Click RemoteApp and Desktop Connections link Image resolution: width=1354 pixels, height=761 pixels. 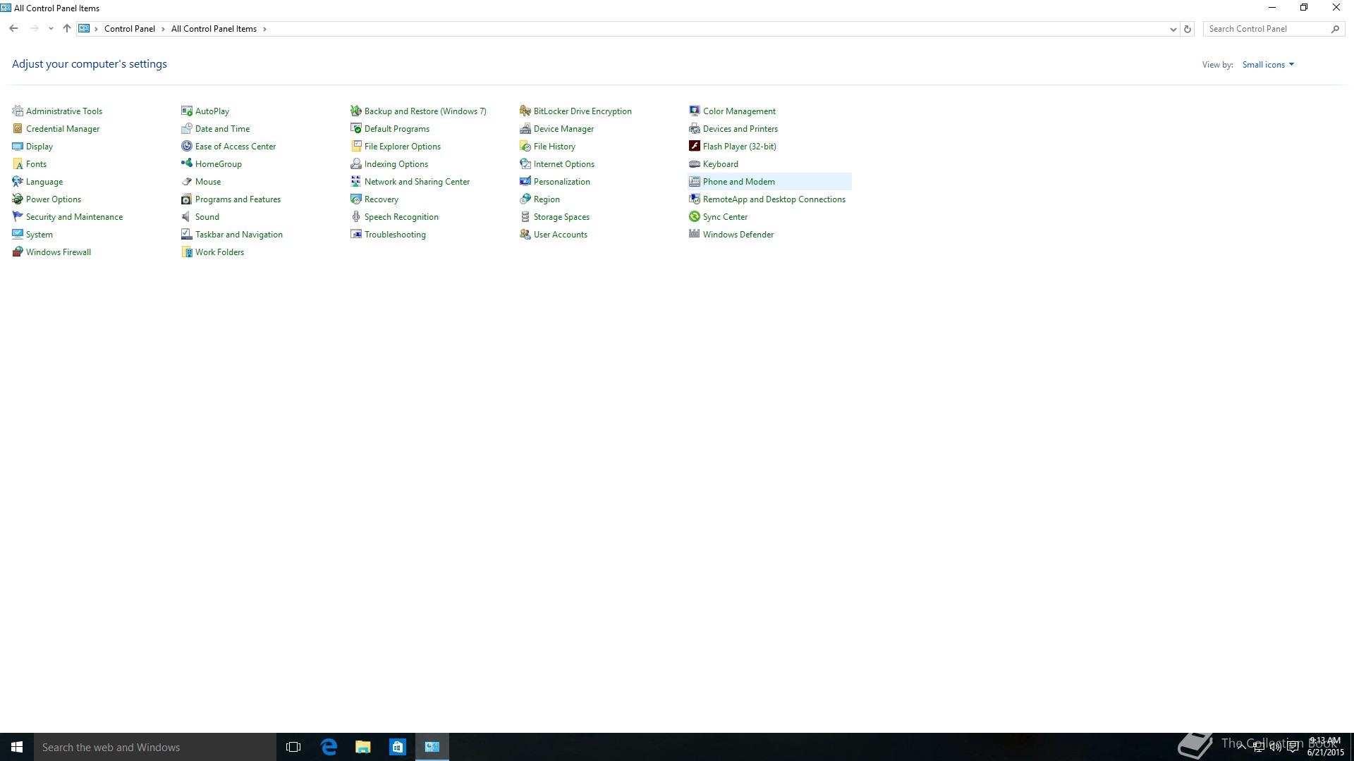click(x=774, y=199)
